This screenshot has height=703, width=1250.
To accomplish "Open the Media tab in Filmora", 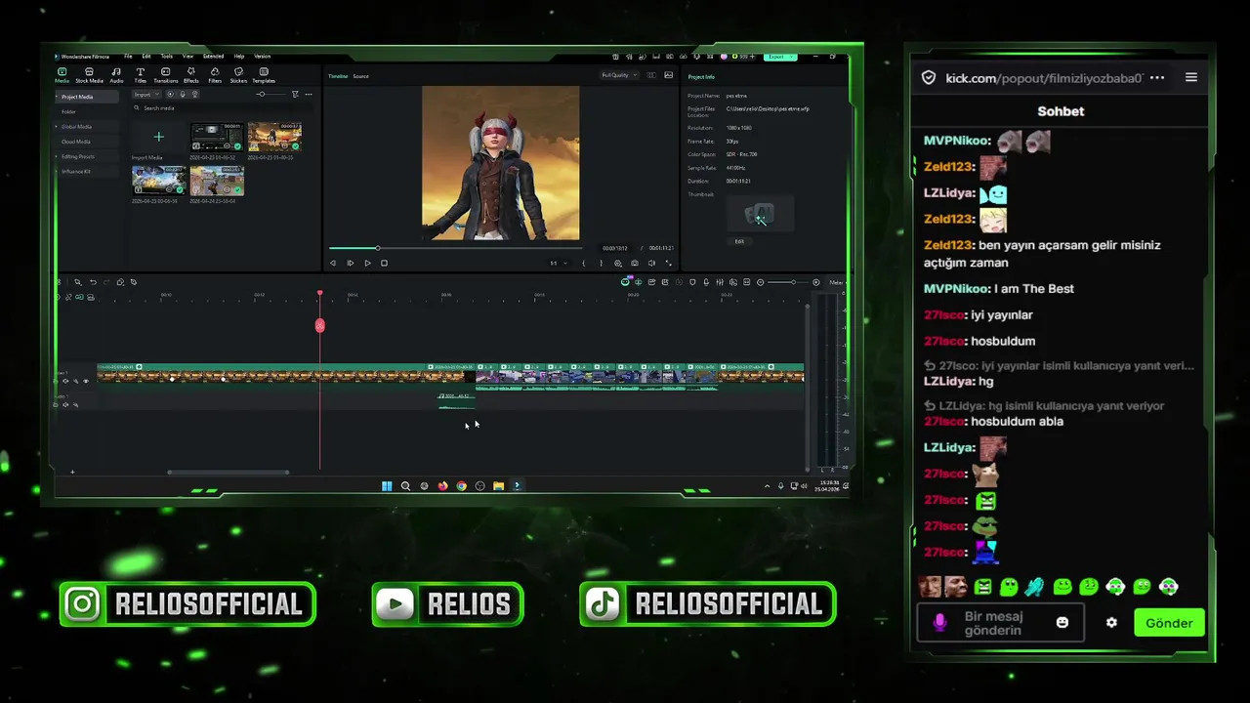I will (62, 75).
